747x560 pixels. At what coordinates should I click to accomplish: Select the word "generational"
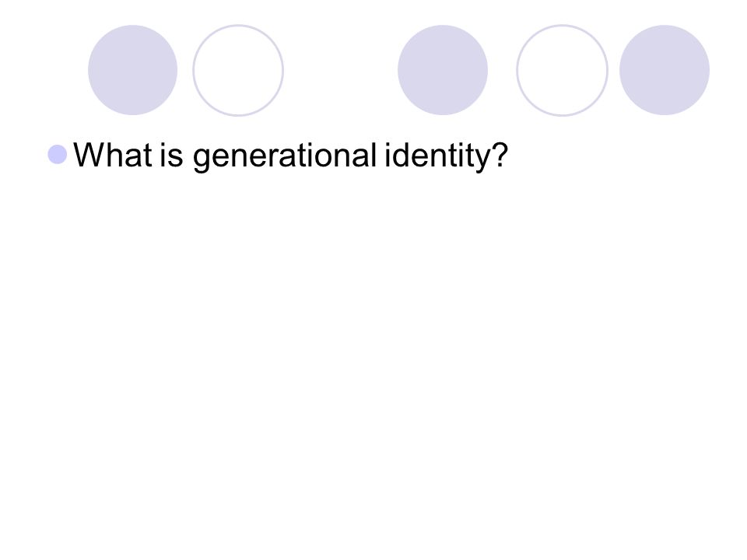(285, 156)
